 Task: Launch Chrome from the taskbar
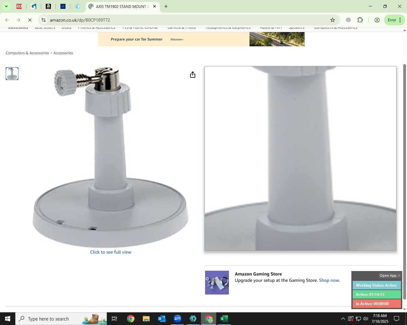[131, 319]
